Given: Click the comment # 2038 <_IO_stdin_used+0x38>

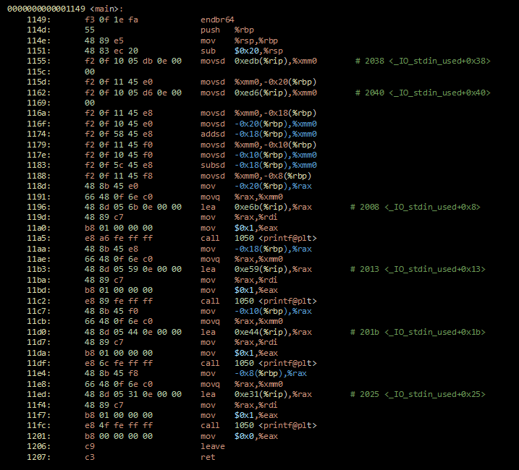Looking at the screenshot, I should pos(423,61).
